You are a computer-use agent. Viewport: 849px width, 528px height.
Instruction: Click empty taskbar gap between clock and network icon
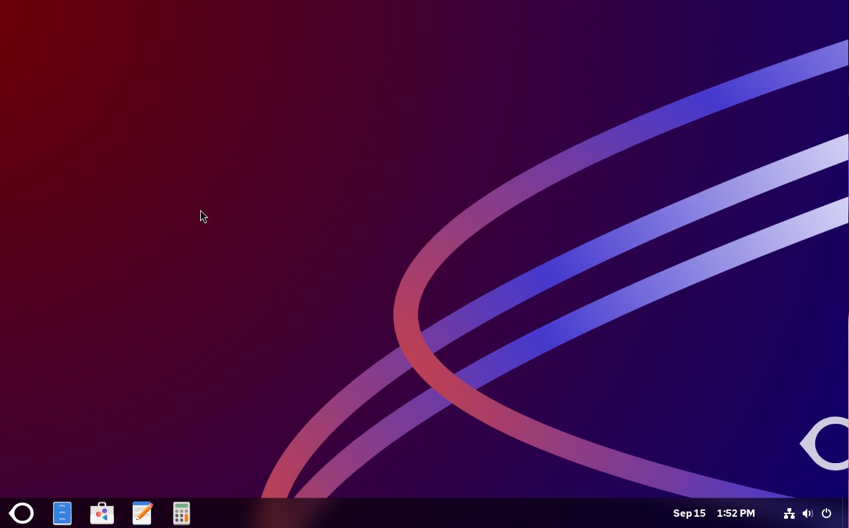click(x=769, y=513)
